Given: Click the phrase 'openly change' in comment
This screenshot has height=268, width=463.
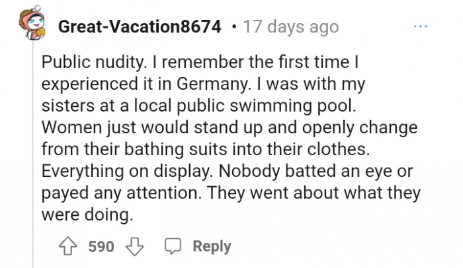Looking at the screenshot, I should coord(360,127).
